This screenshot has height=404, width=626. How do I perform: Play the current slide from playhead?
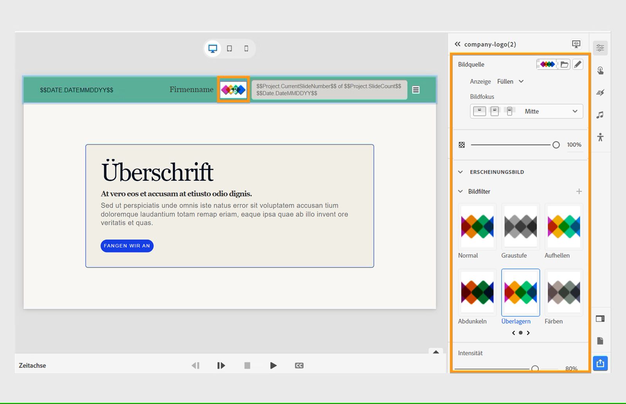click(221, 366)
